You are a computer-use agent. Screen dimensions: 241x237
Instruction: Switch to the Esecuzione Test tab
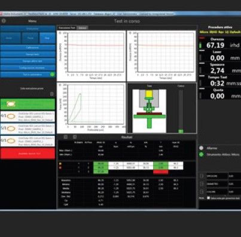(x=67, y=28)
